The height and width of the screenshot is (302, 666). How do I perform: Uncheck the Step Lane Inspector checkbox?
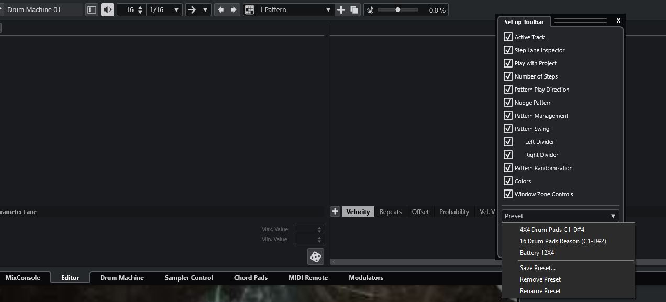pos(508,50)
